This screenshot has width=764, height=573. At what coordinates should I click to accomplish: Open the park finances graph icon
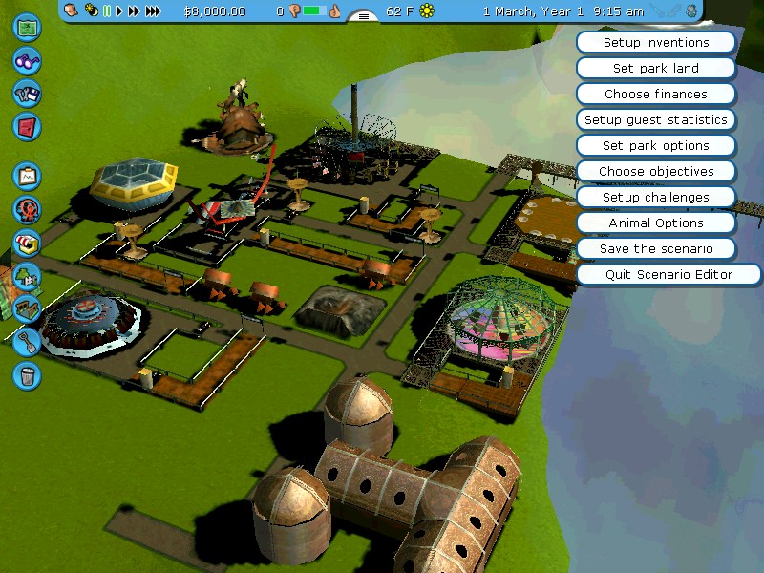(x=28, y=177)
